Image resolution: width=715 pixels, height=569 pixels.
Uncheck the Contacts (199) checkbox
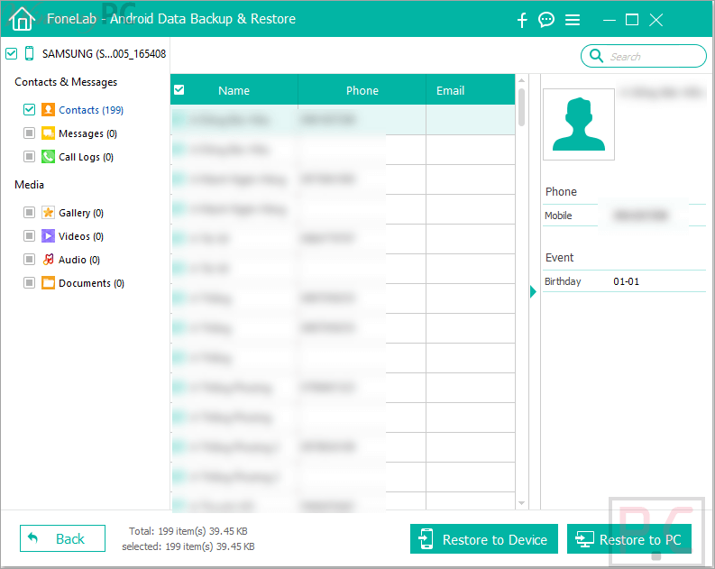(29, 109)
